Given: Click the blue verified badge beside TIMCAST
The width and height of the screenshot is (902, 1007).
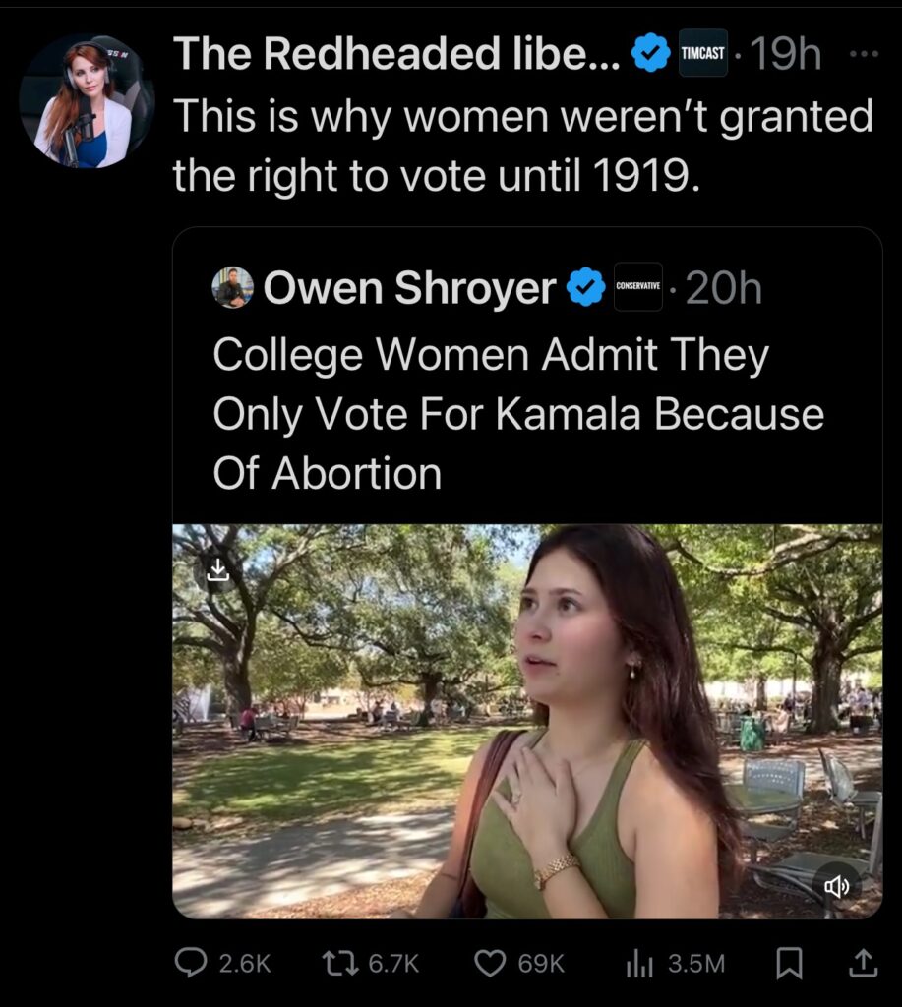Looking at the screenshot, I should pos(650,54).
